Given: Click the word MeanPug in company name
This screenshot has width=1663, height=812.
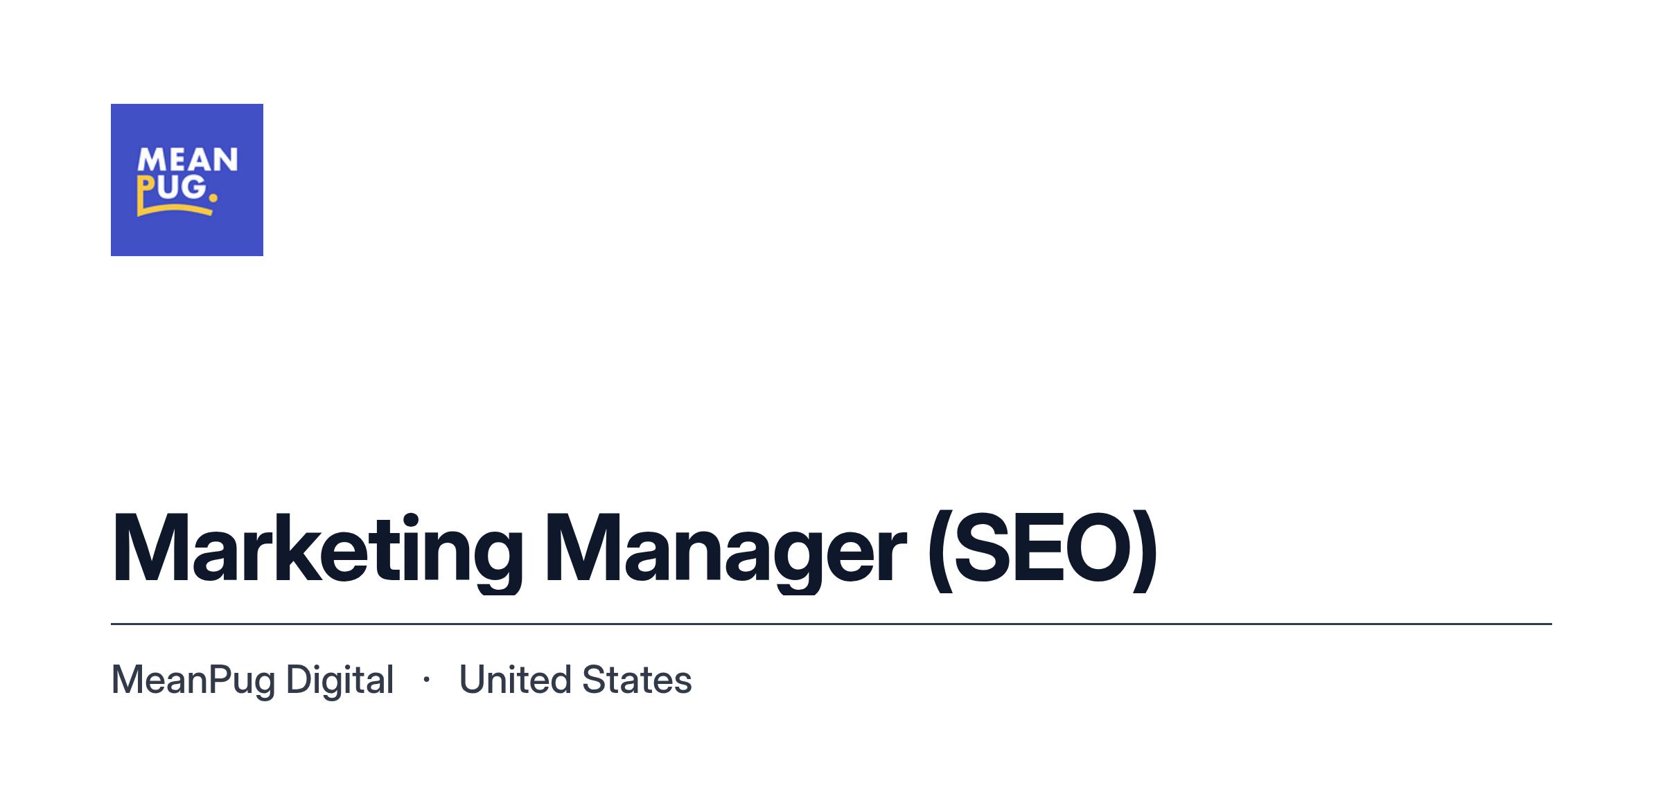Looking at the screenshot, I should coord(193,680).
